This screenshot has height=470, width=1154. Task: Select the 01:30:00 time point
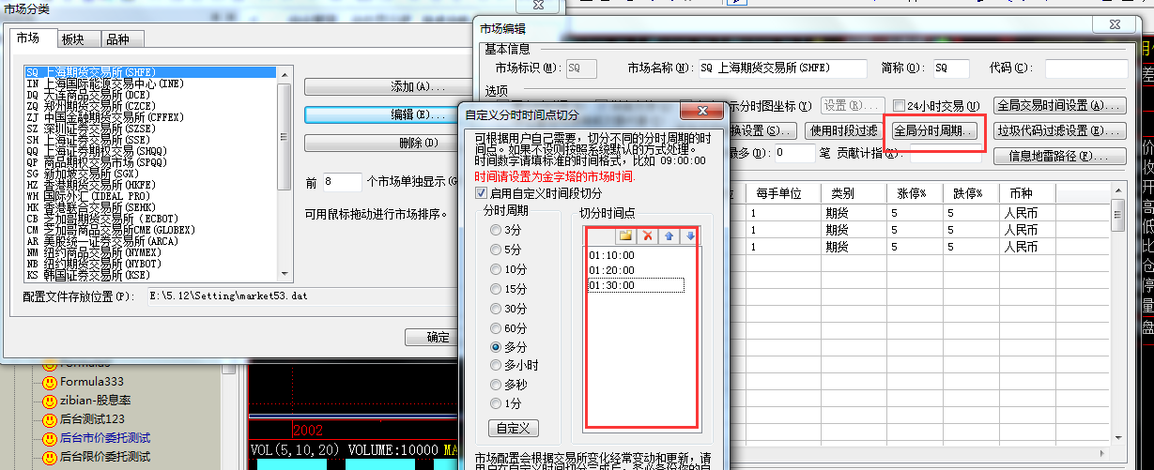point(636,284)
